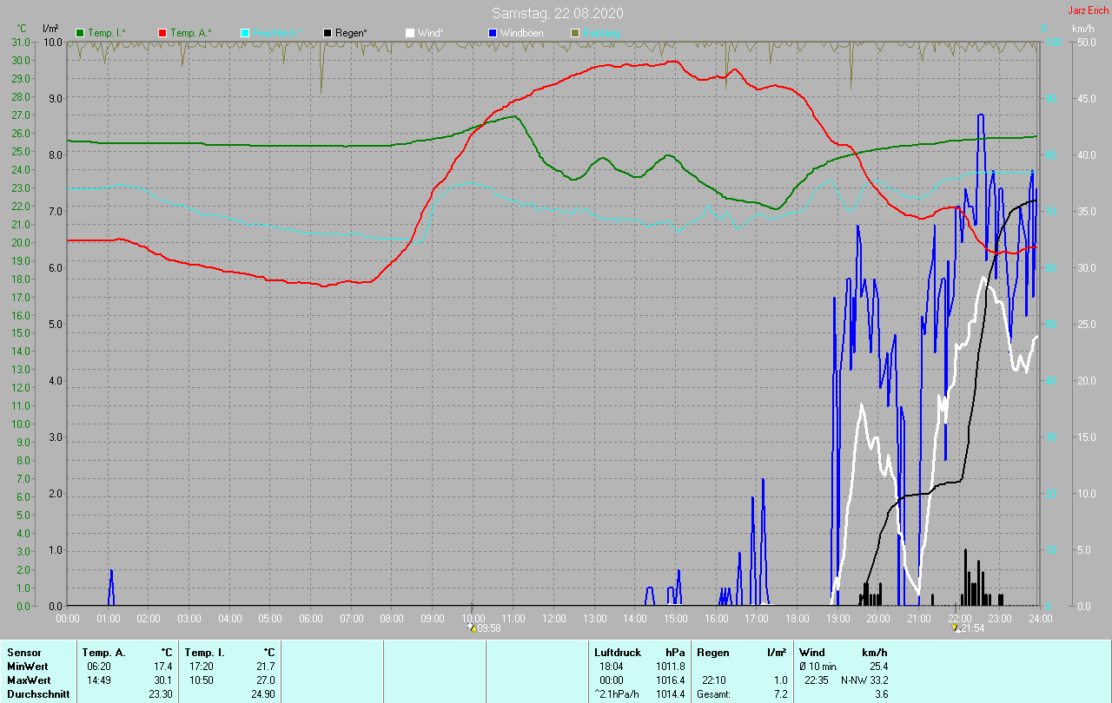Select the Empfang legend label
Screen dimensions: 1112x703
(602, 33)
